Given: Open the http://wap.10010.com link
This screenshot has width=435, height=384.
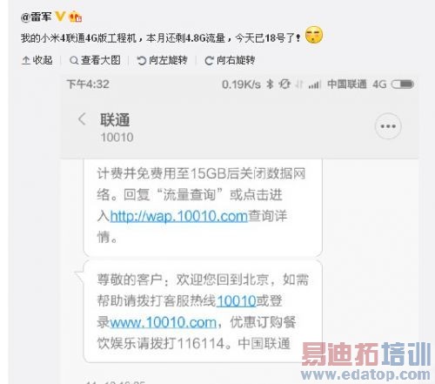Looking at the screenshot, I should point(178,217).
